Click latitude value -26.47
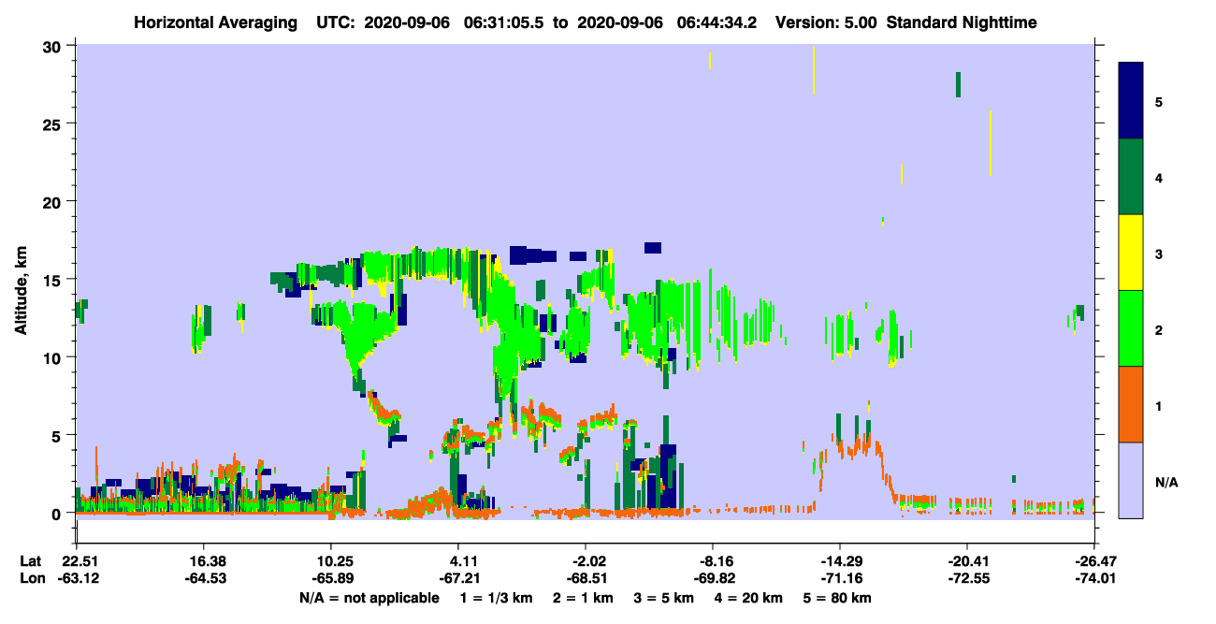This screenshot has height=624, width=1216. 1094,561
